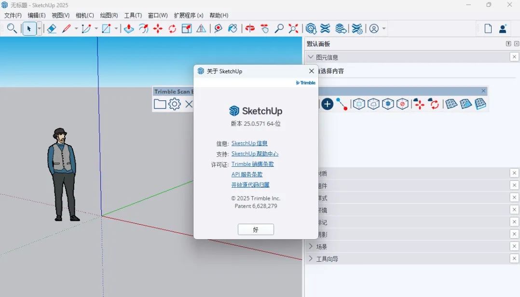Viewport: 520px width, 297px height.
Task: Click the blank page icon at toolbar right
Action: (488, 28)
